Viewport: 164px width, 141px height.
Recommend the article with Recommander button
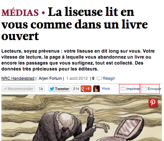(x=18, y=89)
